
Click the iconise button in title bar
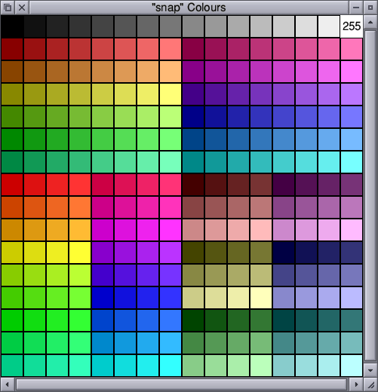(356, 8)
